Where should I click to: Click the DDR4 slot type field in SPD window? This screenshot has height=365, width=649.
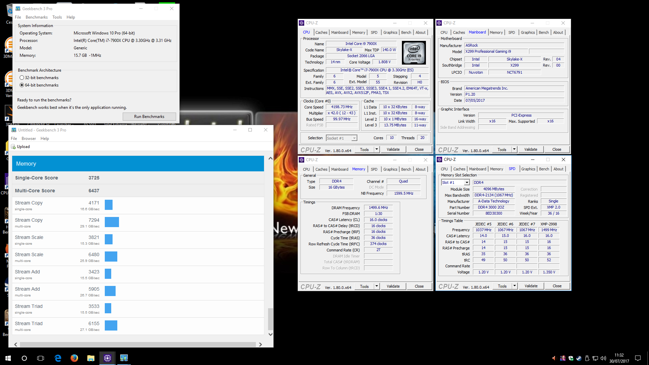point(520,182)
